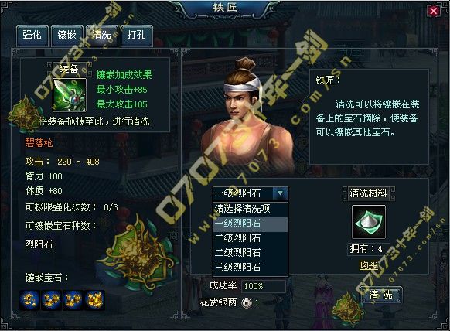Select the second inlaid gem icon
The height and width of the screenshot is (331, 450).
[51, 300]
